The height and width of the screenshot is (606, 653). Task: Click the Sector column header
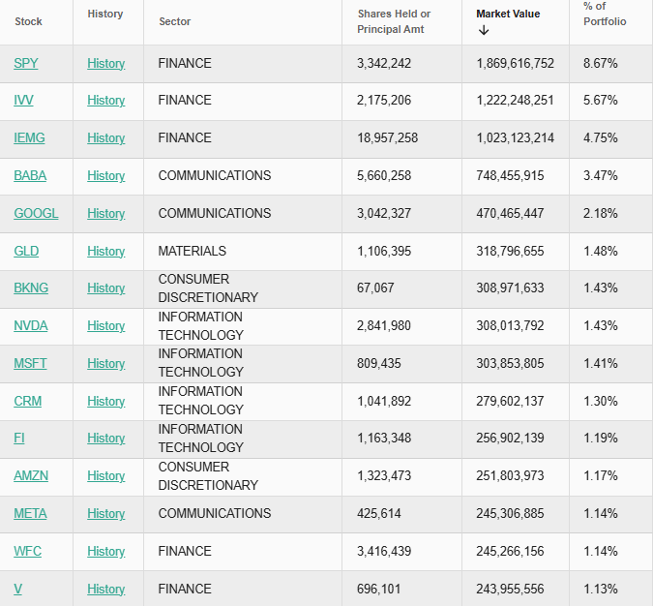click(174, 21)
